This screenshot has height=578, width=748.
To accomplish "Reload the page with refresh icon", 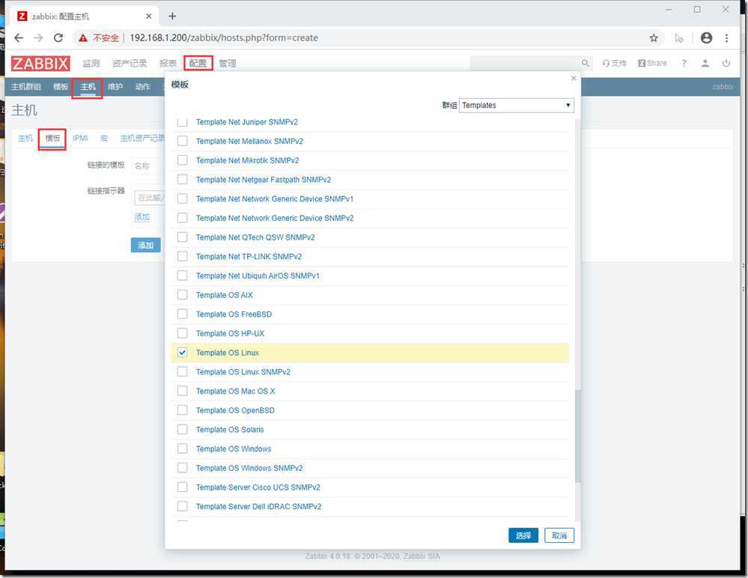I will pos(58,37).
